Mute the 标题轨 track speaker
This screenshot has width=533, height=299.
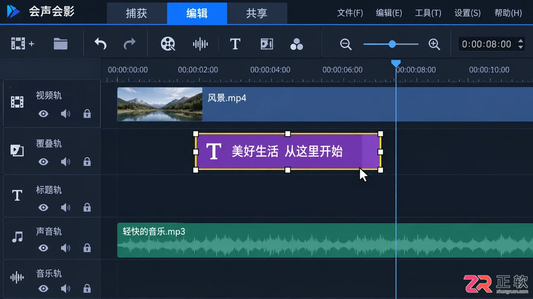click(66, 207)
